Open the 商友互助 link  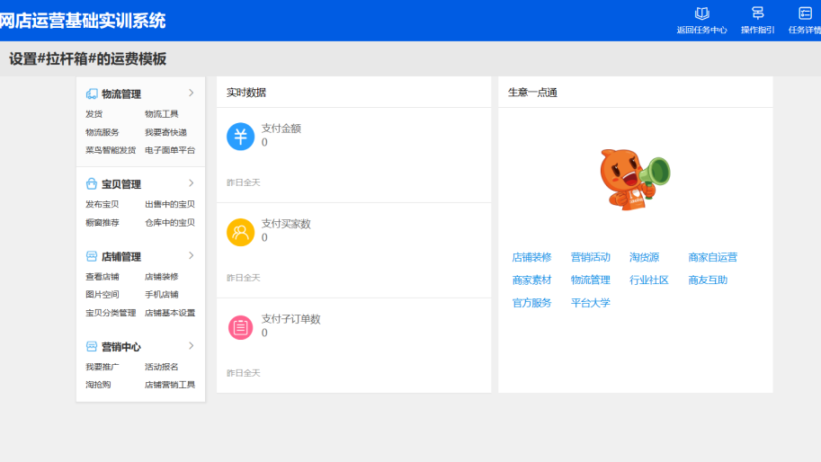(708, 280)
